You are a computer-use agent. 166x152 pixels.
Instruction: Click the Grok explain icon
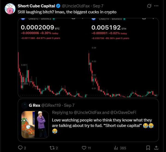pos(149,6)
